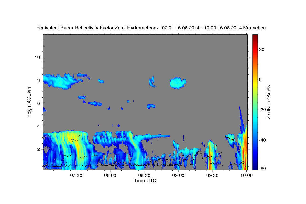The height and width of the screenshot is (204, 306).
Task: Click the colorbar label '0'
Action: 260,80
